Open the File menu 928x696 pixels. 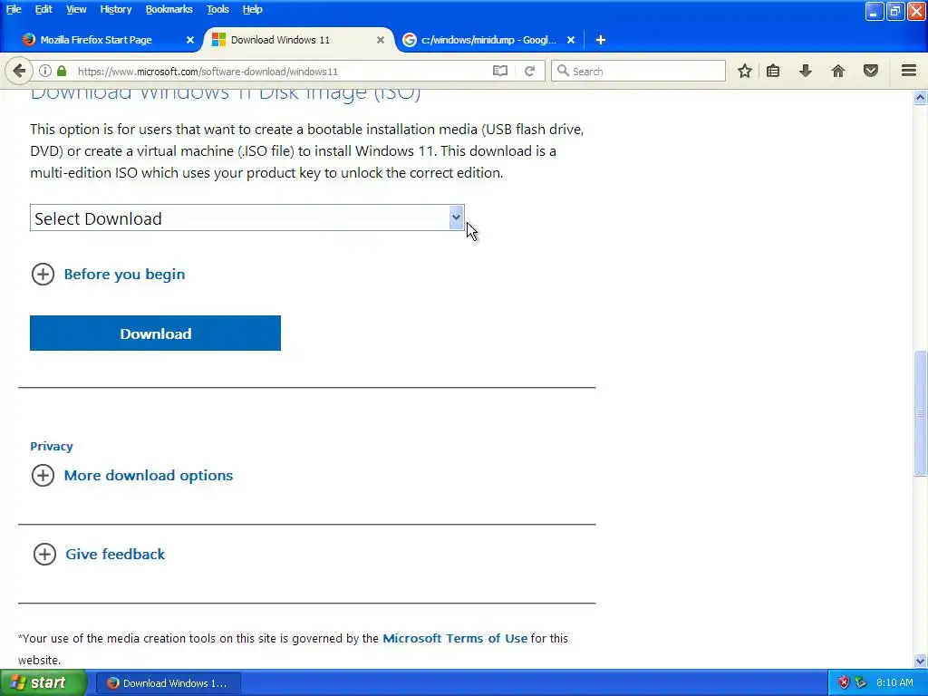14,9
